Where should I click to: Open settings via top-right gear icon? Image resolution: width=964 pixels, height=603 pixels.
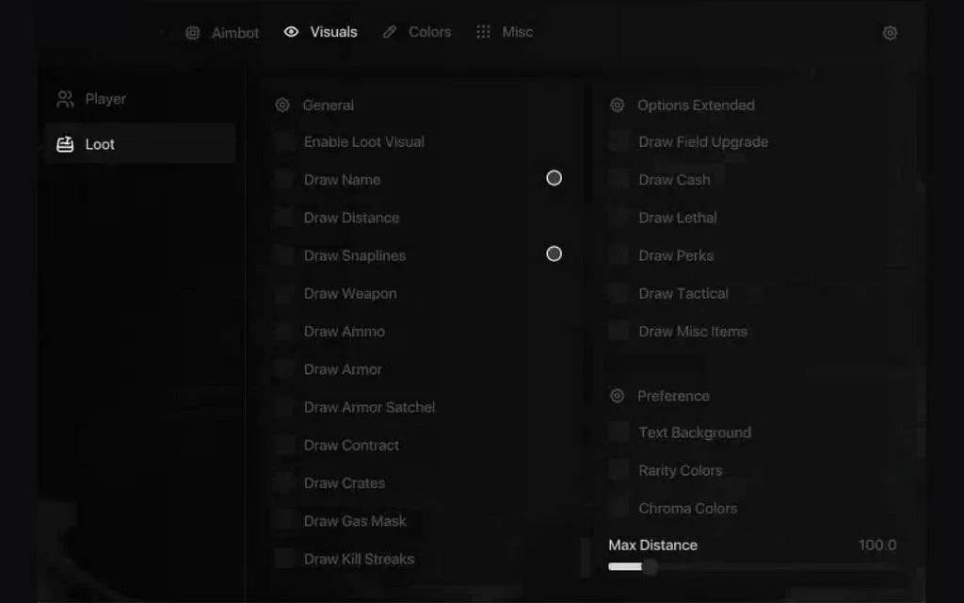click(x=890, y=33)
